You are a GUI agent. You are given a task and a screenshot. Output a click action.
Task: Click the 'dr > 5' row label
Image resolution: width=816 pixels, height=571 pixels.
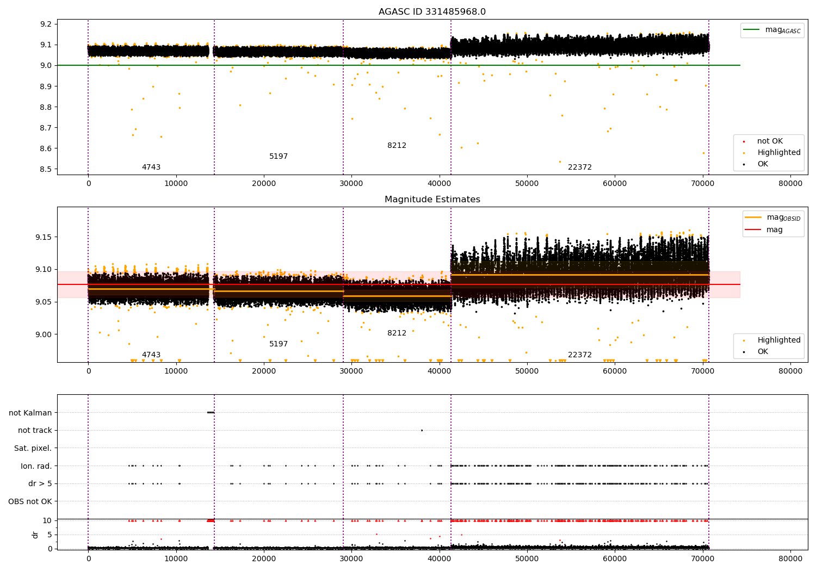point(40,483)
